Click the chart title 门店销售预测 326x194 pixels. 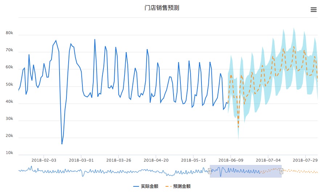[x=162, y=8]
